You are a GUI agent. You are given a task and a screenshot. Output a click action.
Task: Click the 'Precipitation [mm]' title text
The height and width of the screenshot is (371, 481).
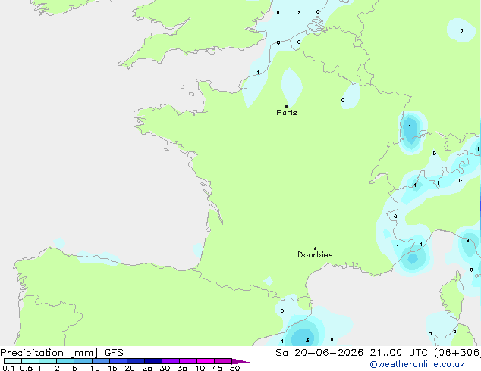pos(49,353)
